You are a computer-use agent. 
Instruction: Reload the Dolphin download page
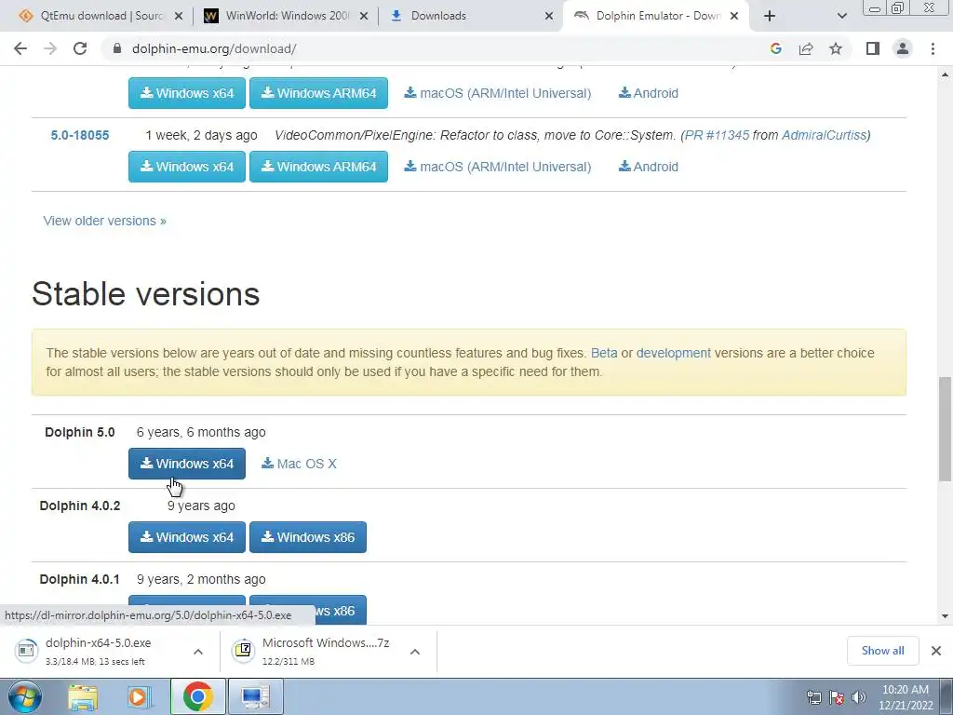tap(80, 48)
